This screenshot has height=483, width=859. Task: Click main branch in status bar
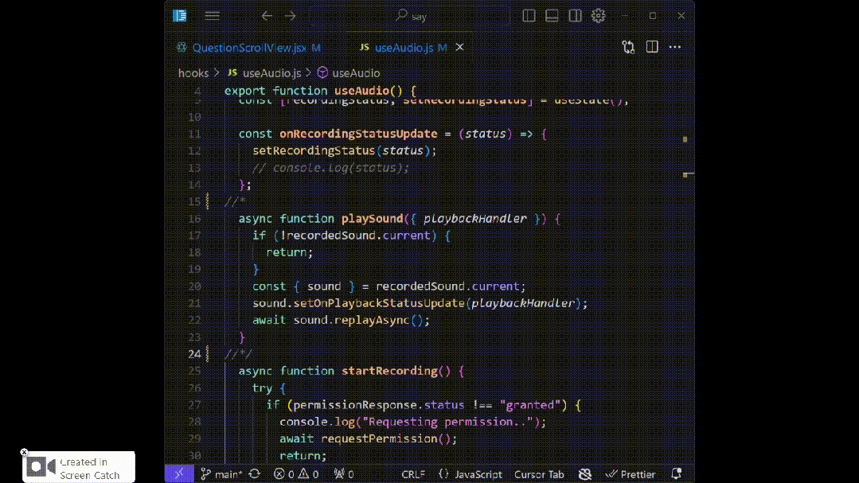221,474
